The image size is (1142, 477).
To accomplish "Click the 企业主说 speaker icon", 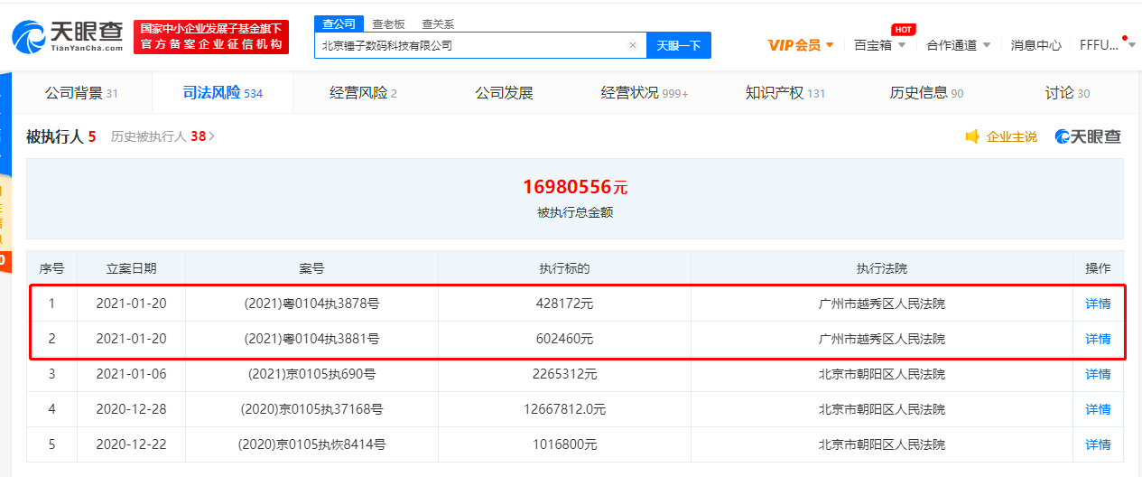I will tap(972, 137).
